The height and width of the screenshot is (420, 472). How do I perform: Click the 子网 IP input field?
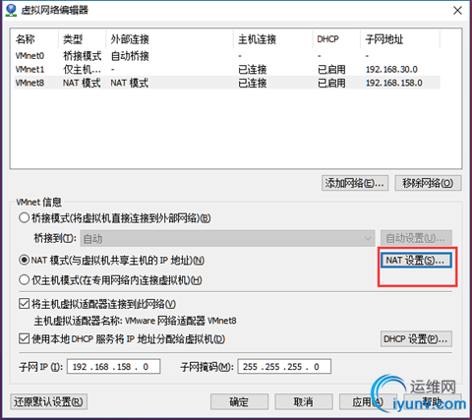(114, 366)
